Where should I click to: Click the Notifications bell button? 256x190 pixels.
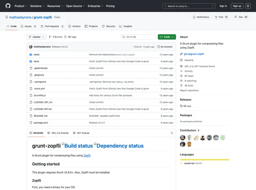tap(201, 17)
